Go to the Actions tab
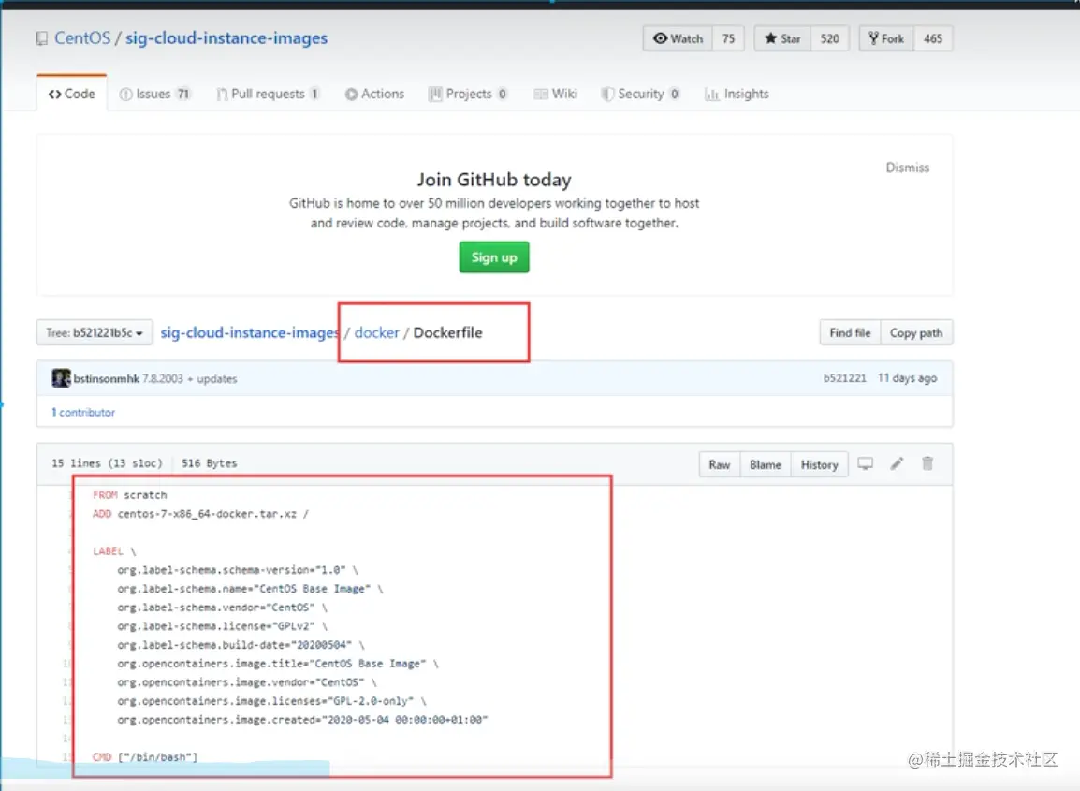 tap(374, 94)
